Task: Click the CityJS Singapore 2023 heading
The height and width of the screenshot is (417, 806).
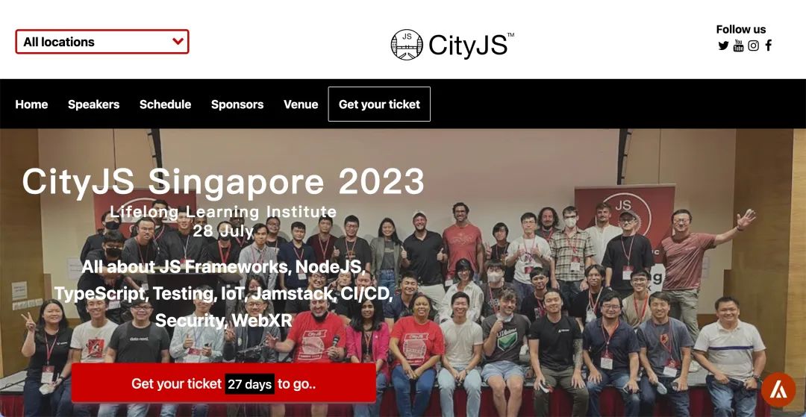Action: click(x=224, y=181)
